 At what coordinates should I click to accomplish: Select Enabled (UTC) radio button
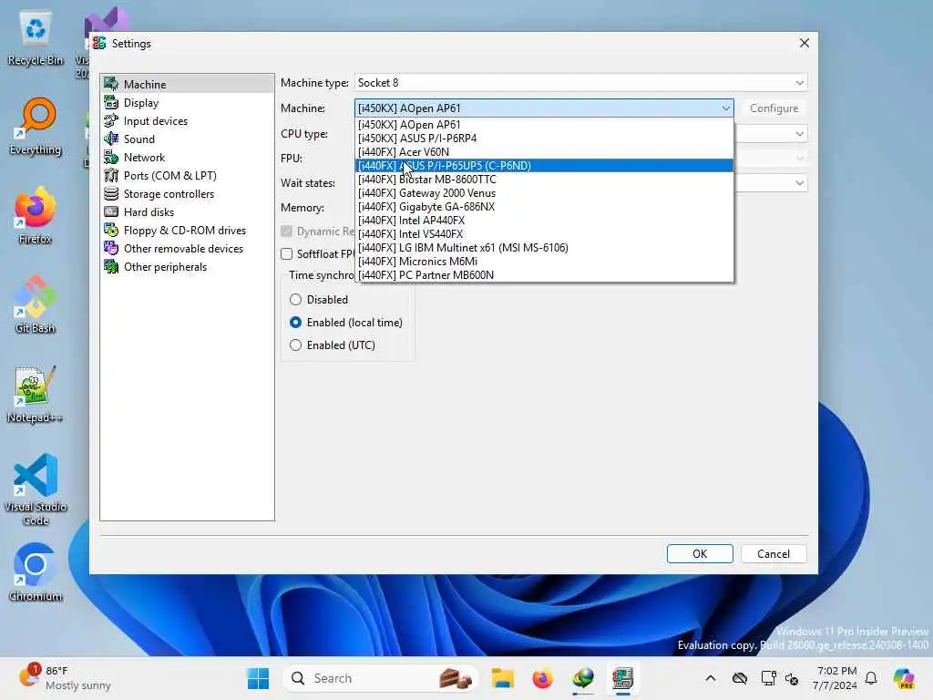295,345
